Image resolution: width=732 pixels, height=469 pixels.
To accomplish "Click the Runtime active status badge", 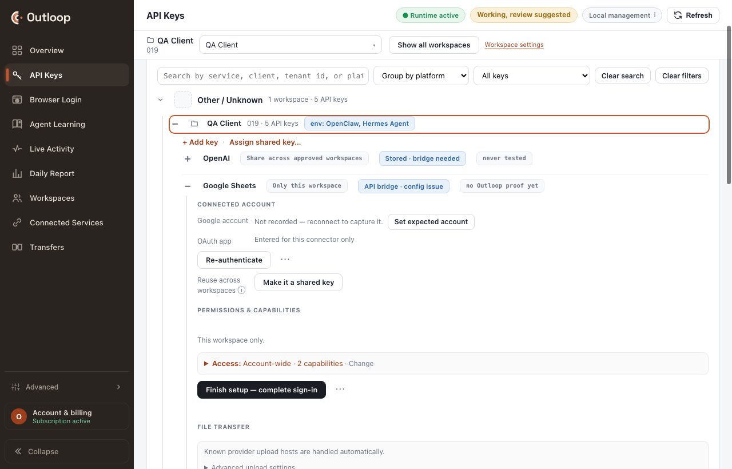I will [x=431, y=15].
